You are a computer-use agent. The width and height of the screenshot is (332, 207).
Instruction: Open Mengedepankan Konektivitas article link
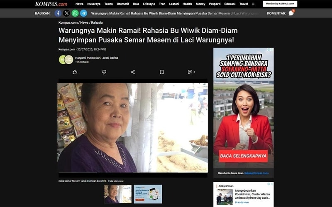coord(252,194)
